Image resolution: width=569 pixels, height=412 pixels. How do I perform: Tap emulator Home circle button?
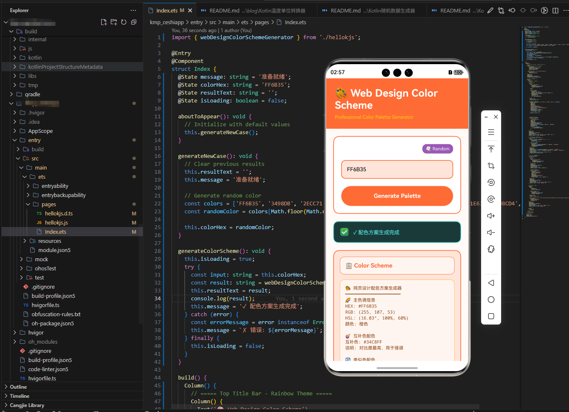coord(491,300)
